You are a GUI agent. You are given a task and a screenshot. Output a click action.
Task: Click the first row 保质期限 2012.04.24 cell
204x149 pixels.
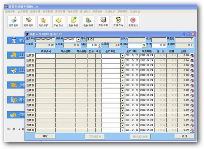(x=147, y=55)
